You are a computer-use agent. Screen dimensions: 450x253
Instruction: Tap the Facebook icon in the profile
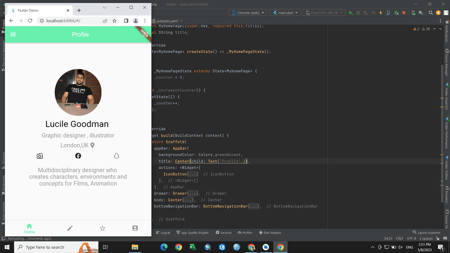pyautogui.click(x=78, y=156)
